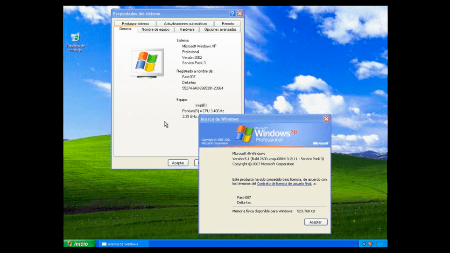The height and width of the screenshot is (253, 450).
Task: Open the Papelera de reciclaje desktop icon
Action: click(x=76, y=42)
